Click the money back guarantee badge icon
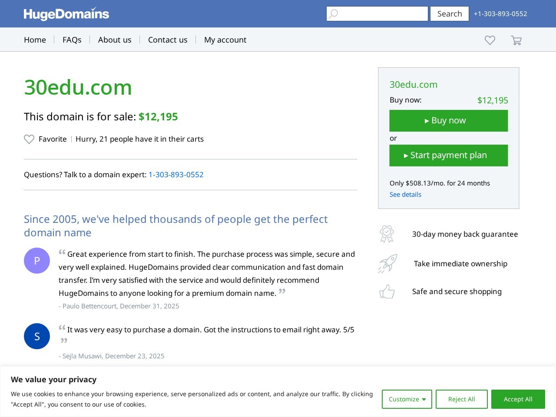The height and width of the screenshot is (417, 556). pos(387,234)
